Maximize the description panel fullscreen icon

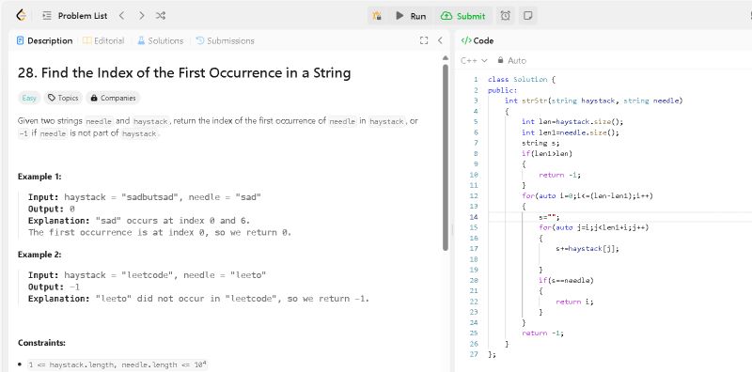point(424,40)
